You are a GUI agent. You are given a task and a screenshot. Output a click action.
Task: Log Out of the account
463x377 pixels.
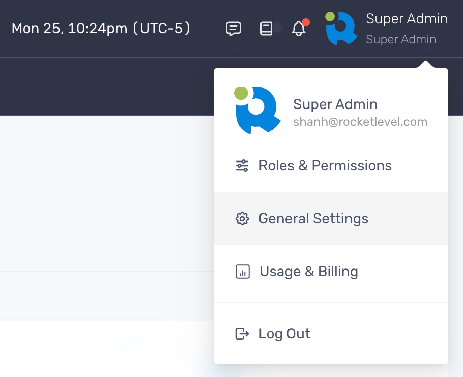(x=284, y=334)
